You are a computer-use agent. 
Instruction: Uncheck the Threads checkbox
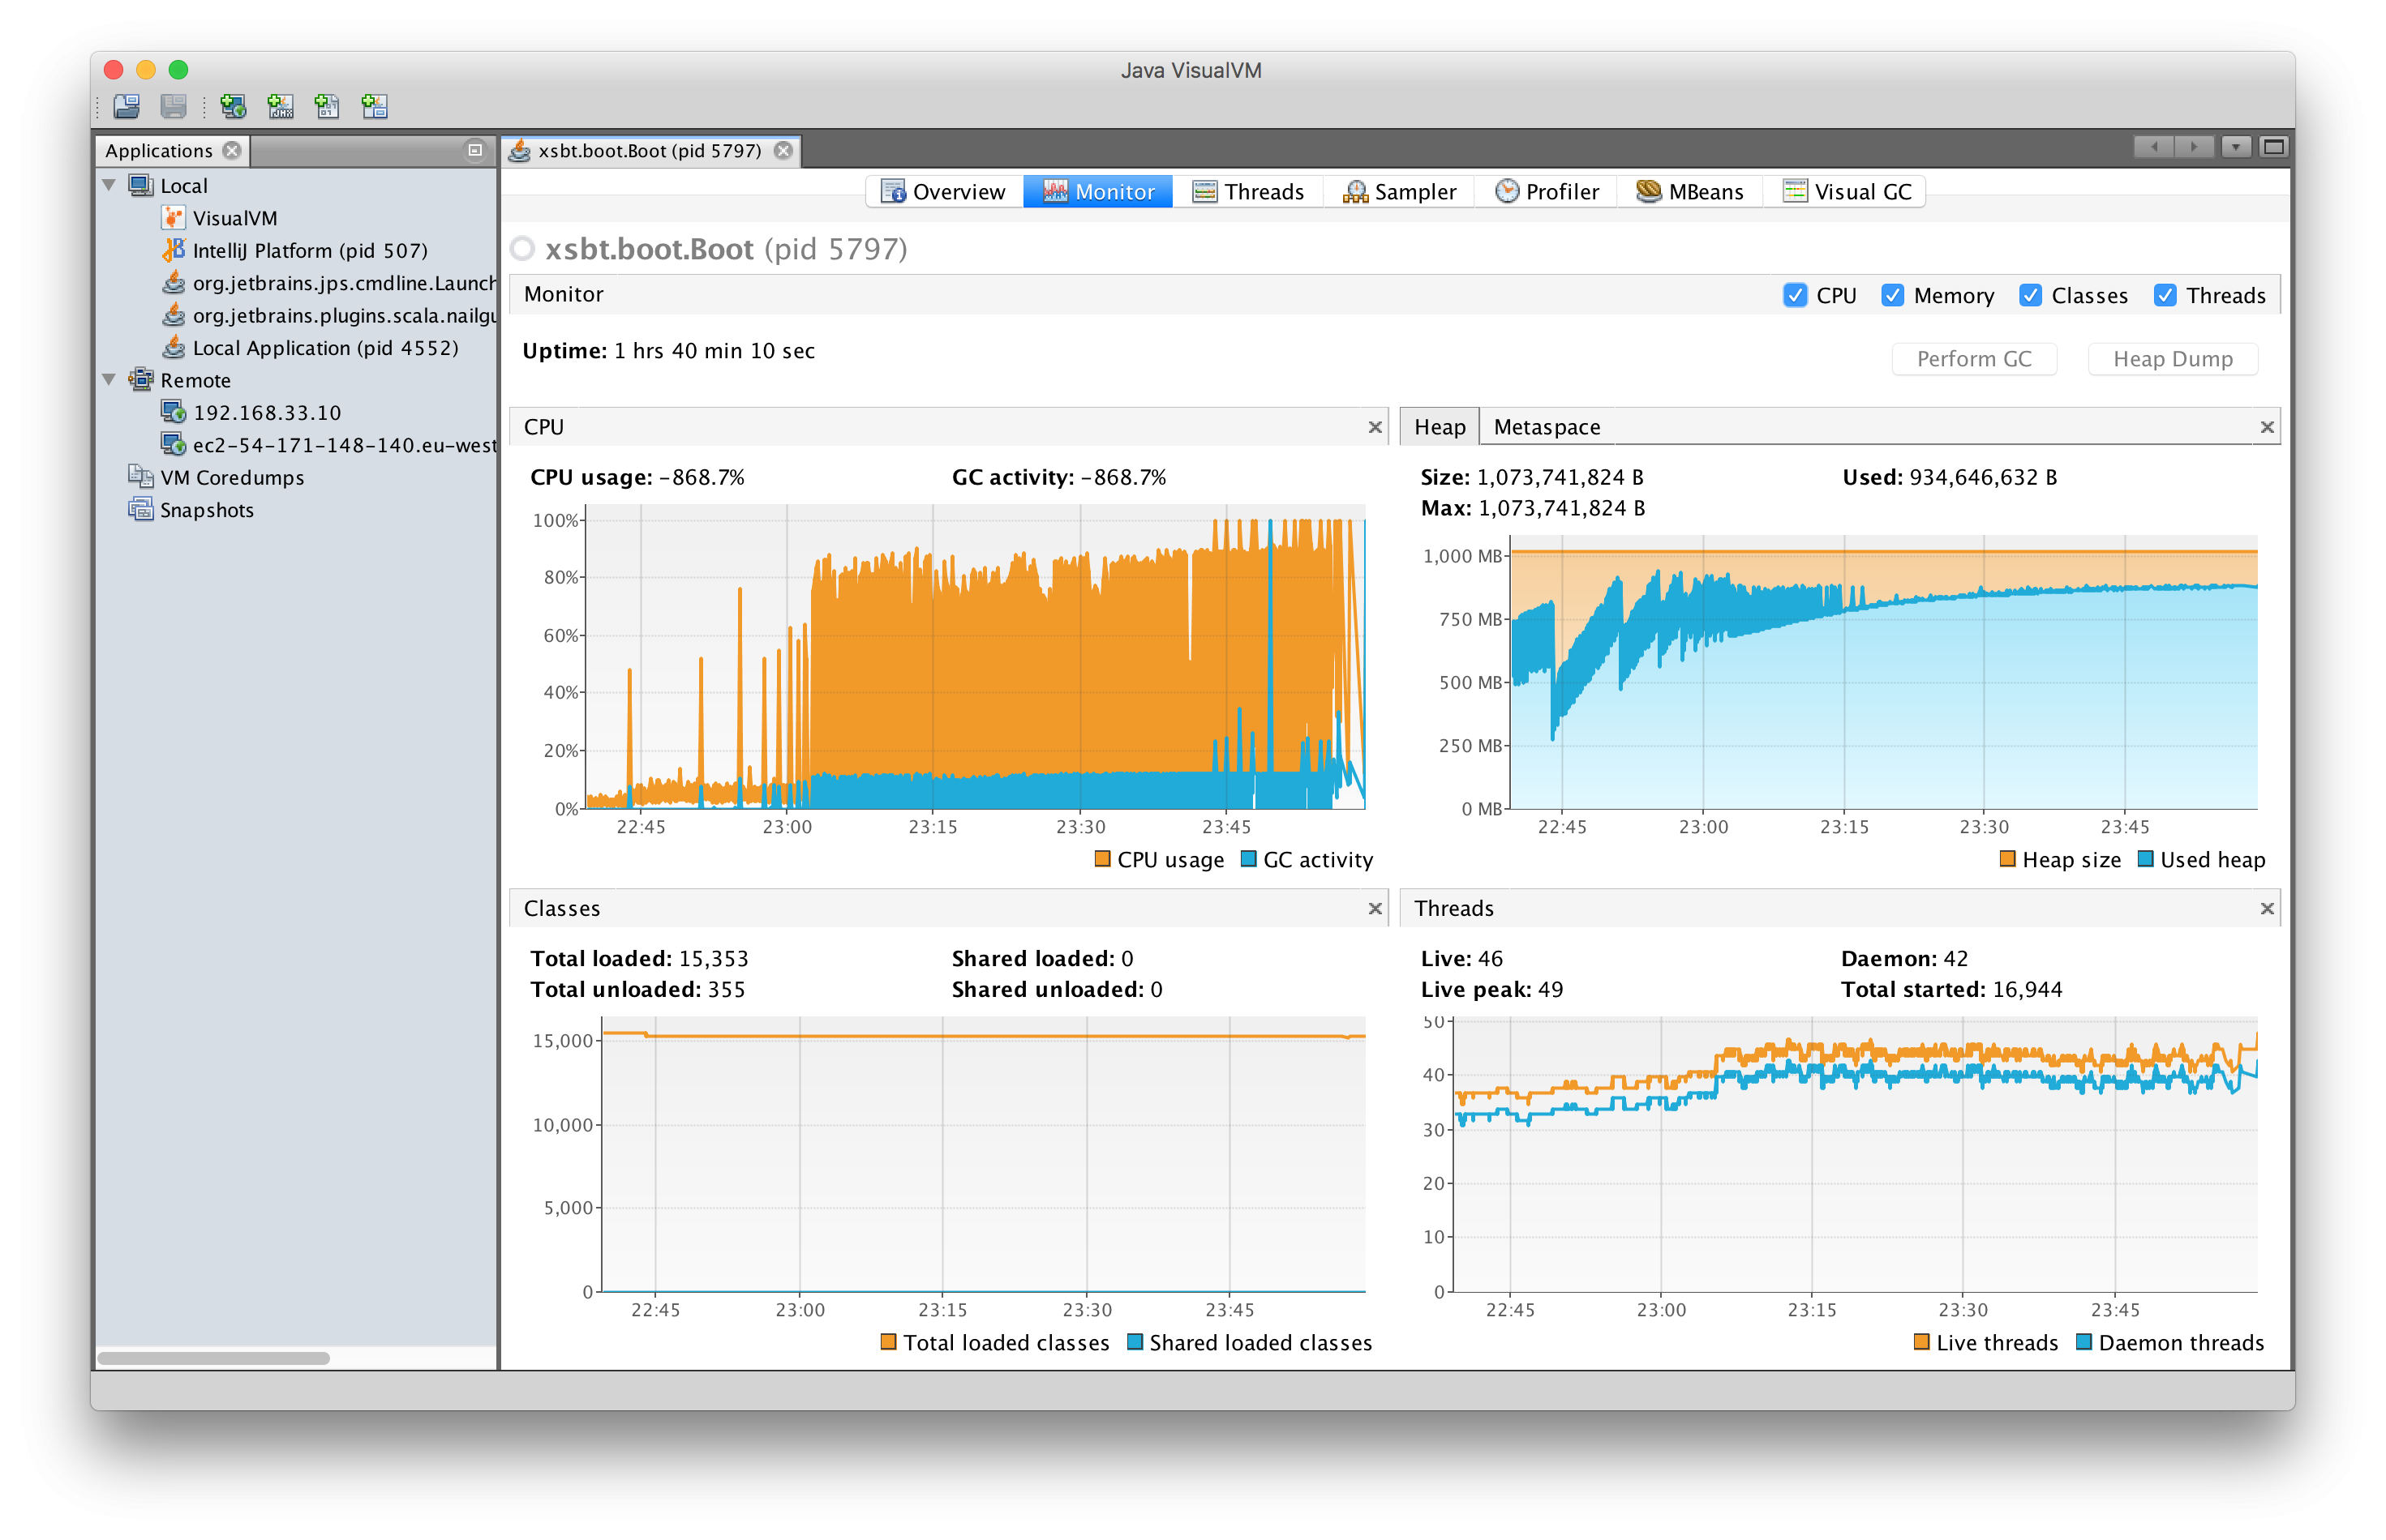pyautogui.click(x=2165, y=295)
